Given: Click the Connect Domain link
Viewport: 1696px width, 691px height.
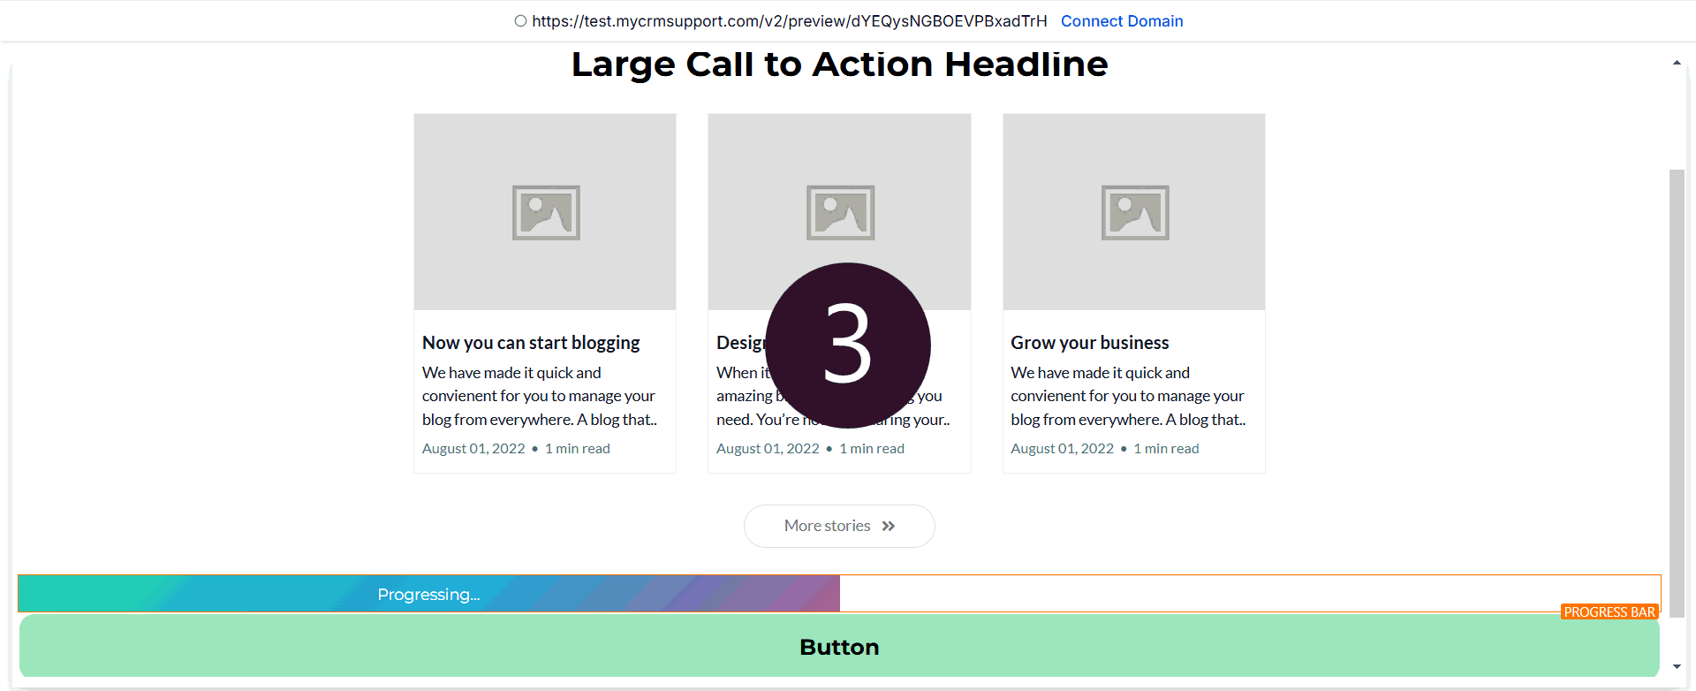Looking at the screenshot, I should [x=1122, y=21].
